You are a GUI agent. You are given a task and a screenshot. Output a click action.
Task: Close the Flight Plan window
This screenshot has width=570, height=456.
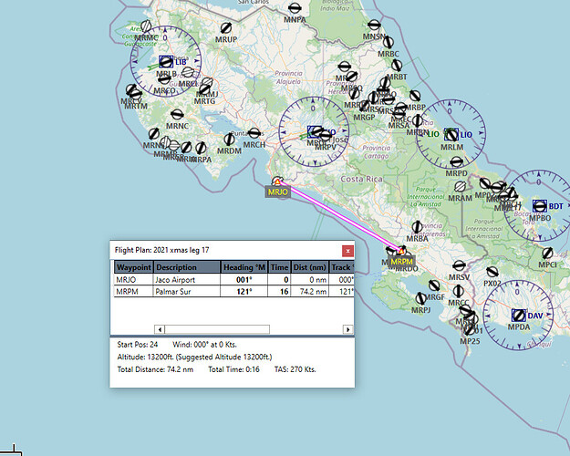[347, 251]
